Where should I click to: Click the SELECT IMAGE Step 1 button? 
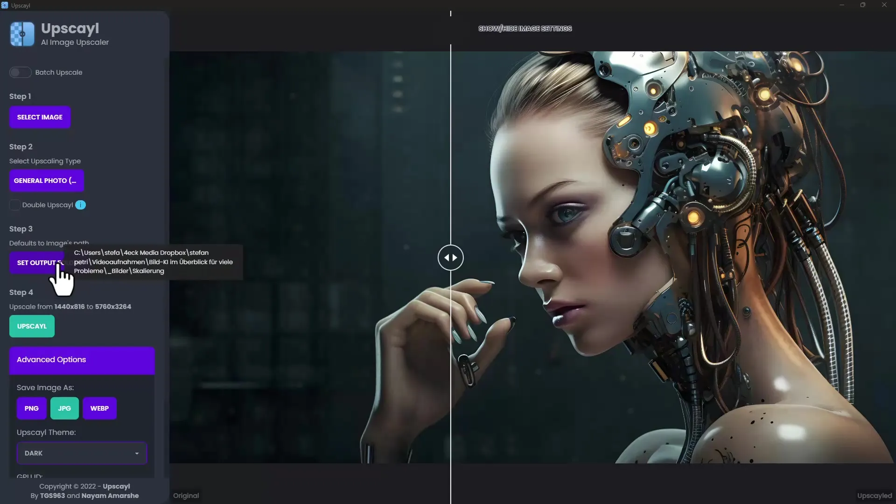tap(39, 117)
